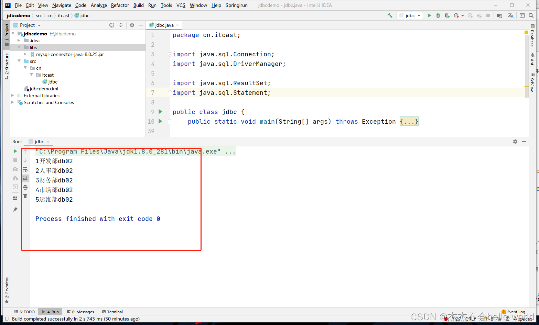Close the jdbc.java editor tab

point(177,25)
